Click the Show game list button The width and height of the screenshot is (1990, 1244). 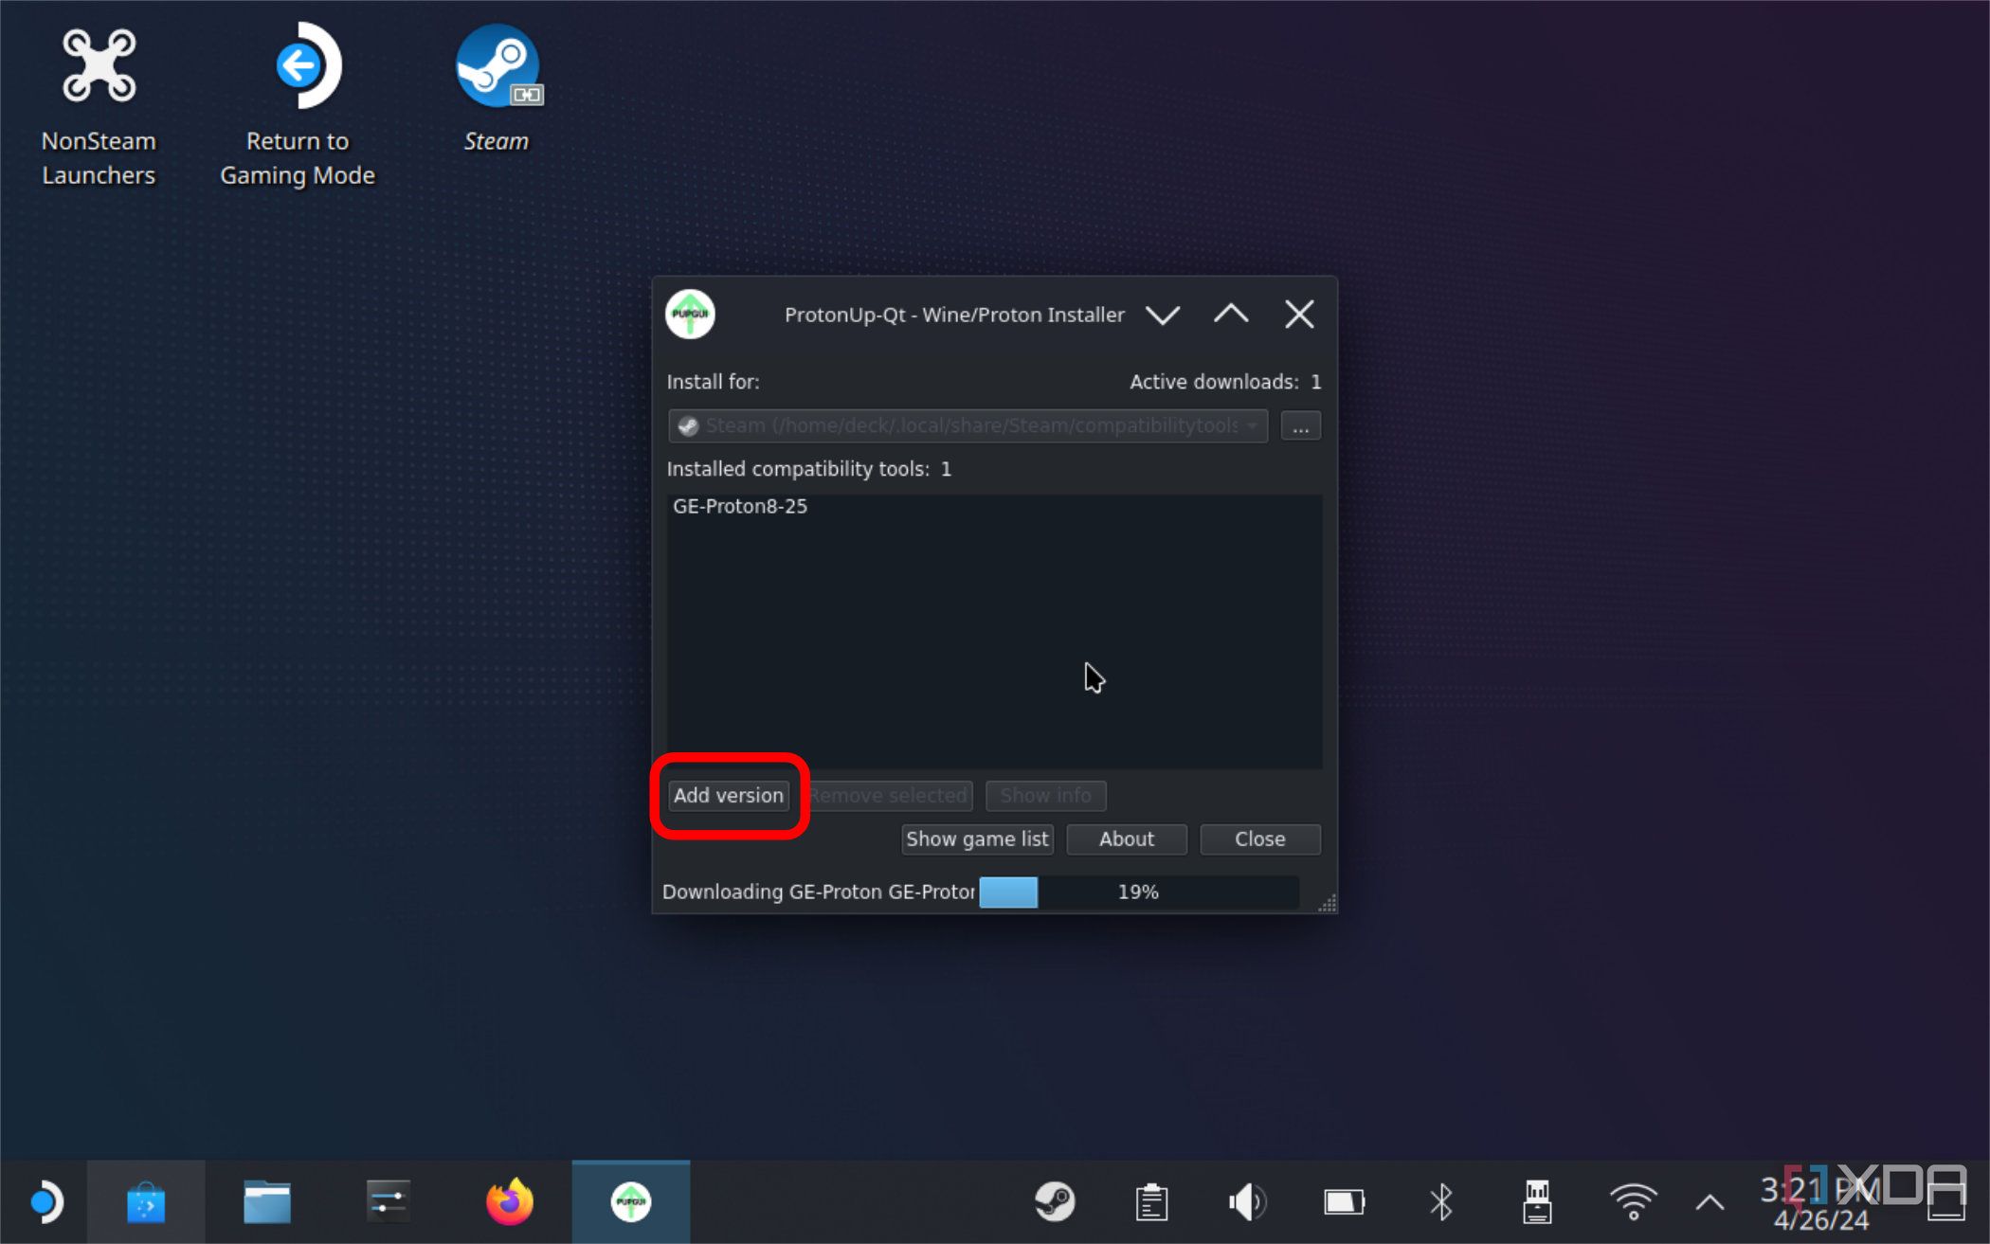[x=977, y=838]
